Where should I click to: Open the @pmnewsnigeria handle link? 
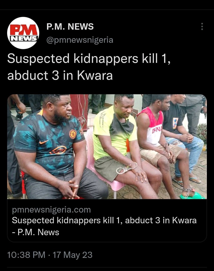[x=80, y=40]
